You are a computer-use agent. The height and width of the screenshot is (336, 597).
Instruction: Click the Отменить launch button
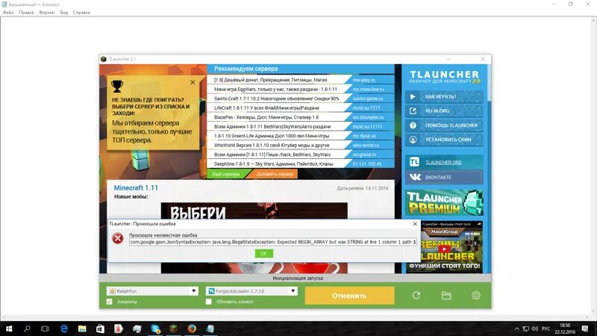349,296
